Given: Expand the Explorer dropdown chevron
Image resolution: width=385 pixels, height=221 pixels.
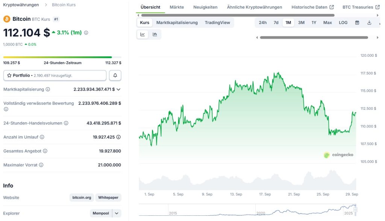Looking at the screenshot, I should coord(117,213).
